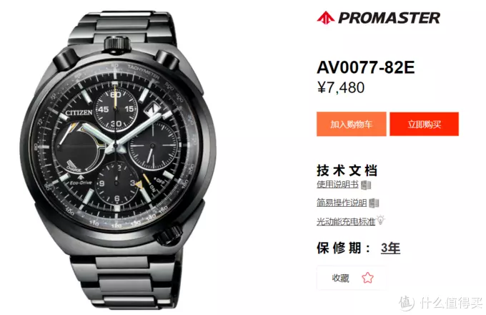
Task: Click the 什么值得买 watermark logo icon
Action: tap(407, 302)
